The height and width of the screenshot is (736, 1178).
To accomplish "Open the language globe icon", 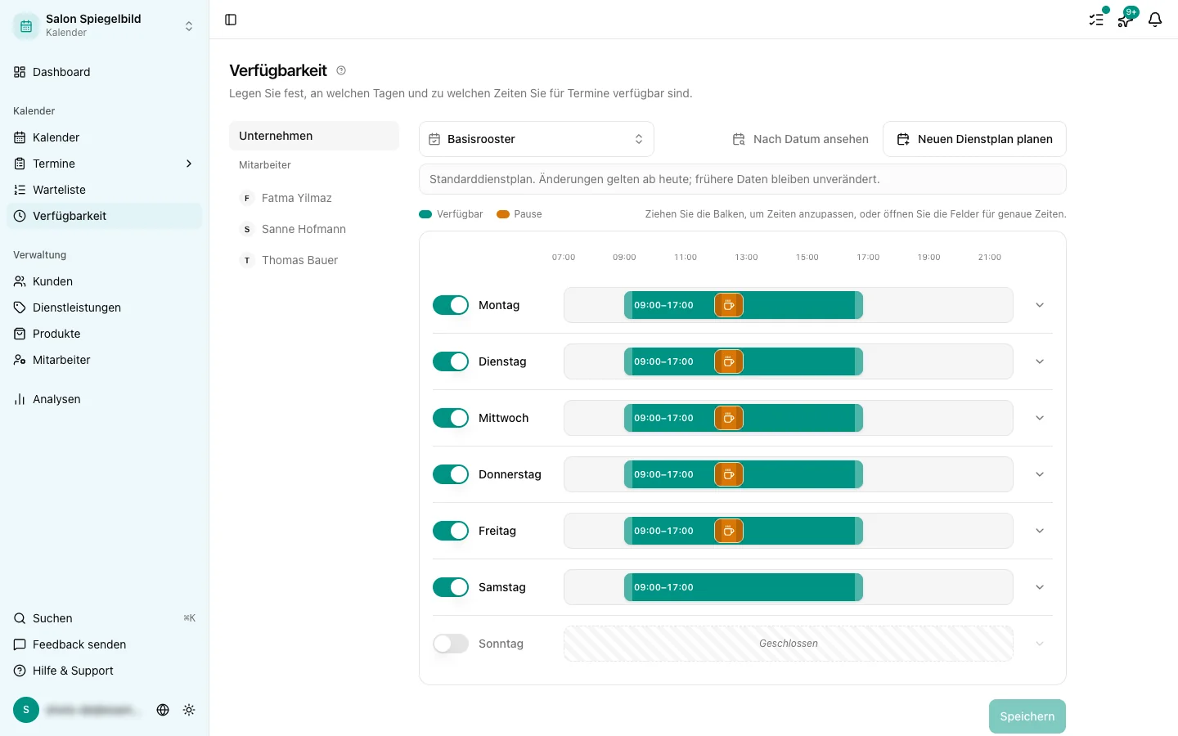I will [163, 710].
